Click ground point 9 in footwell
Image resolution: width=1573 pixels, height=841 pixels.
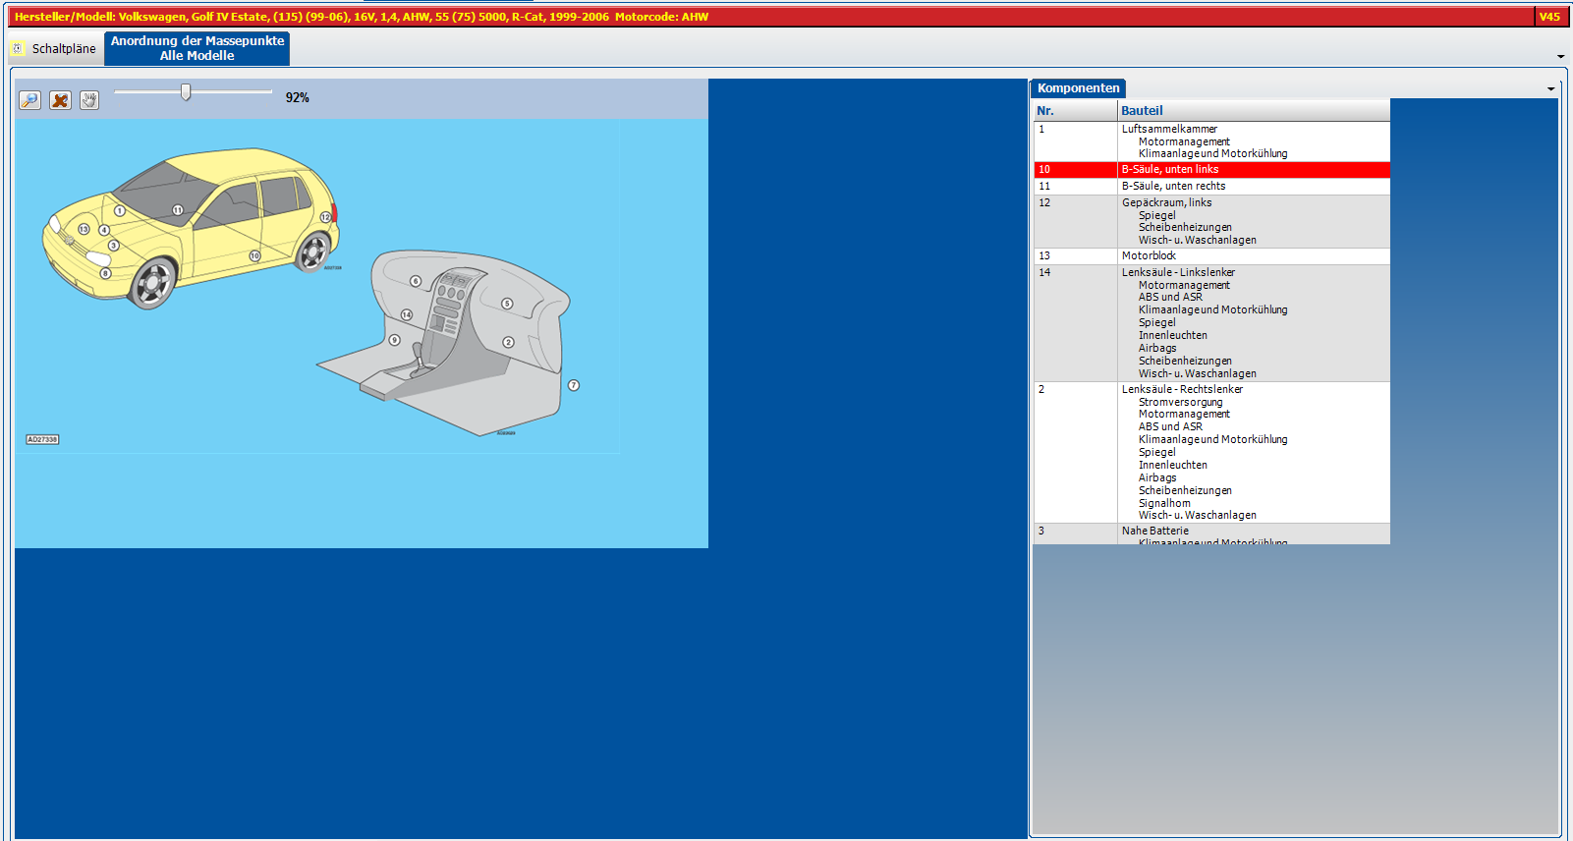click(395, 340)
